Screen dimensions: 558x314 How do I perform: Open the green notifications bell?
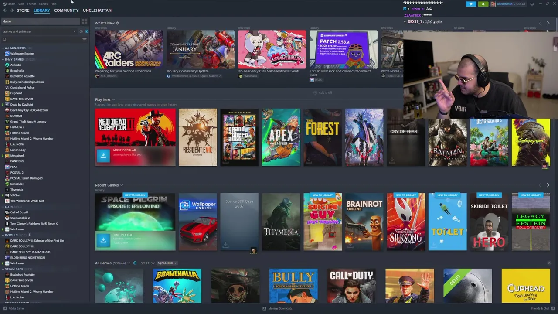tap(483, 4)
